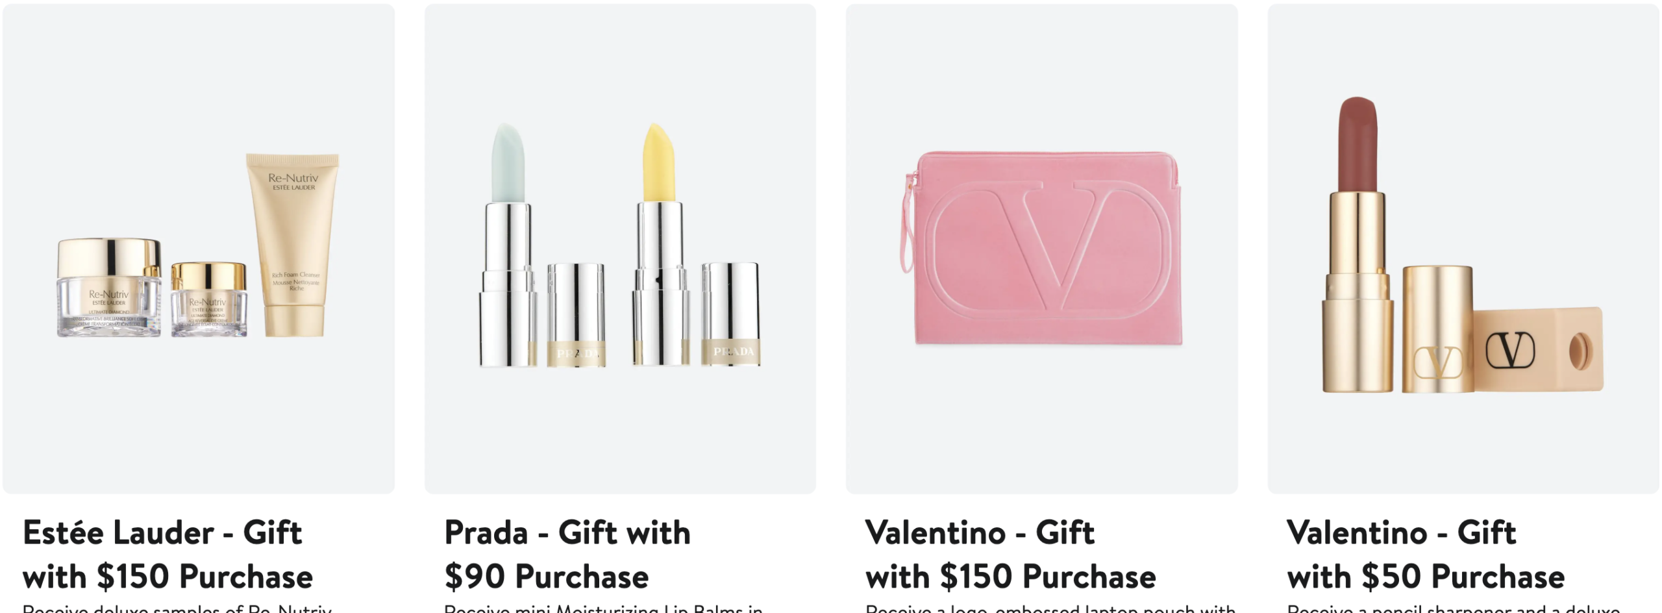
Task: Open Valentino - Gift with $150 Purchase link
Action: (x=1011, y=555)
